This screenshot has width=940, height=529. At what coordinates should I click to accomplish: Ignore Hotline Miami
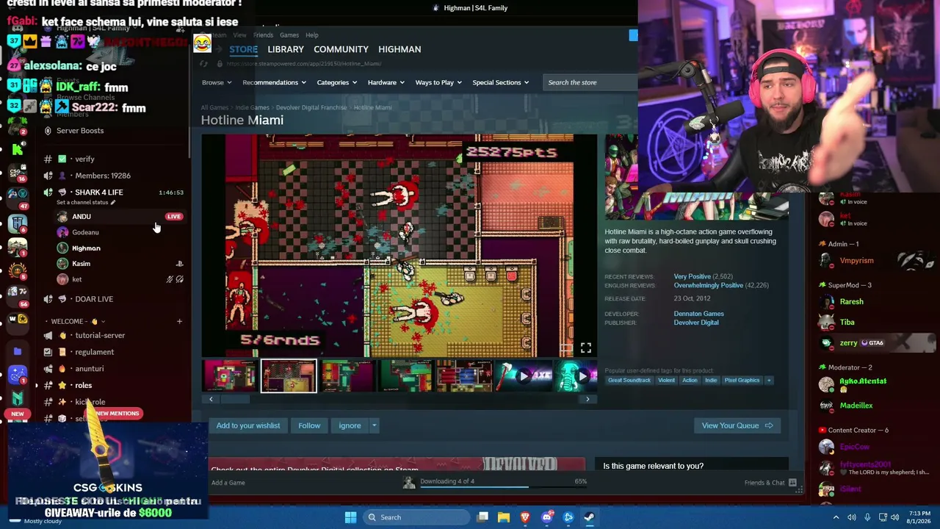point(350,425)
